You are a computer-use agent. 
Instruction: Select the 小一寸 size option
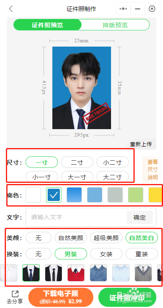coord(41,177)
